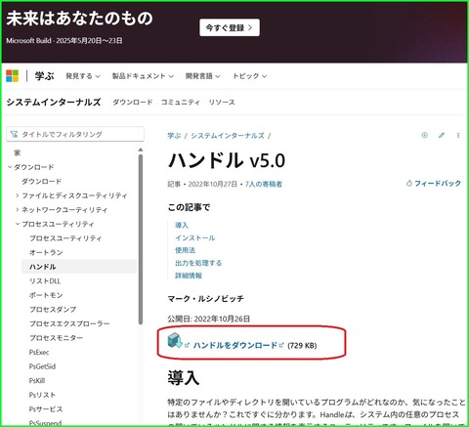Screen dimensions: 469x427
Task: Collapse the top-level プロセスユーティリティ tree node
Action: coord(18,224)
